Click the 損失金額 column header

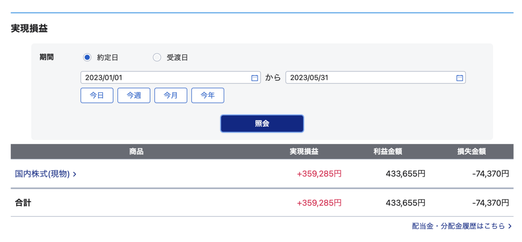coord(472,152)
